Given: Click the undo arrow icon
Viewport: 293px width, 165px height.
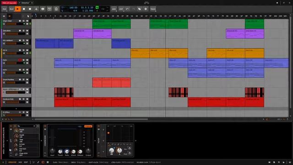Looking at the screenshot, I should point(127,9).
